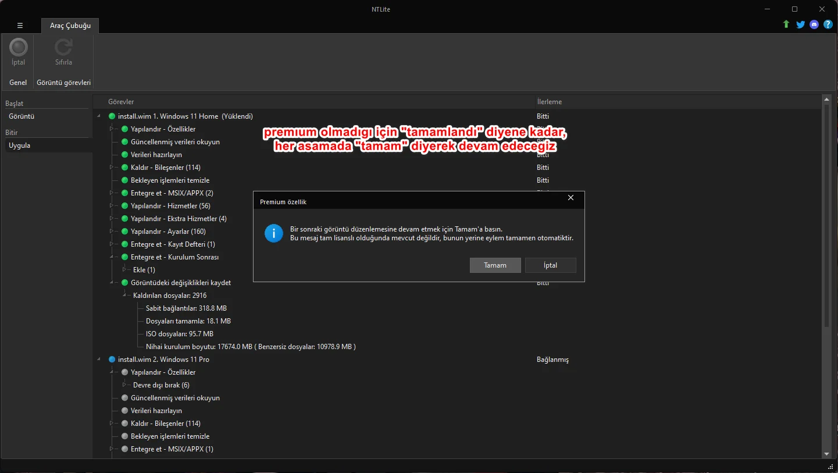This screenshot has height=473, width=838.
Task: Click the İlerleme column header
Action: point(549,102)
